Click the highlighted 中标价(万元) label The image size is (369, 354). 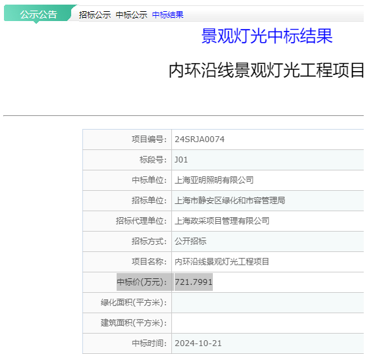[145, 282]
